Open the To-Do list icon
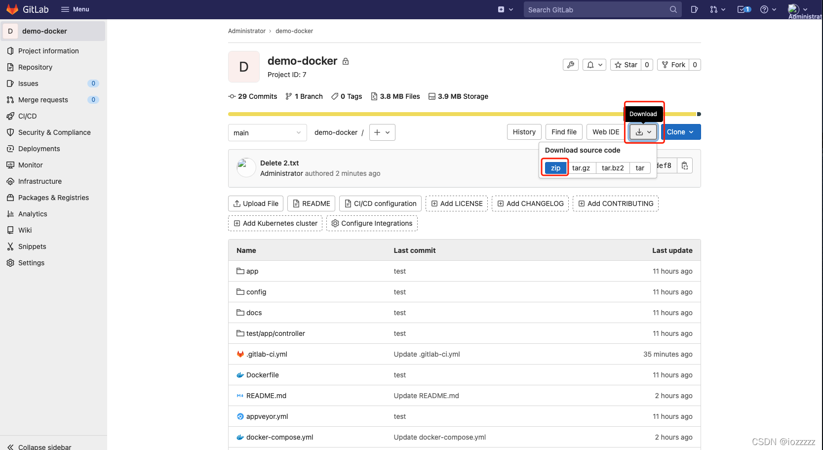 744,9
